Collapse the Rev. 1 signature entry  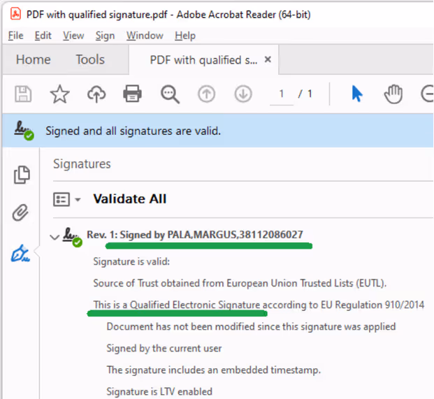[x=55, y=237]
